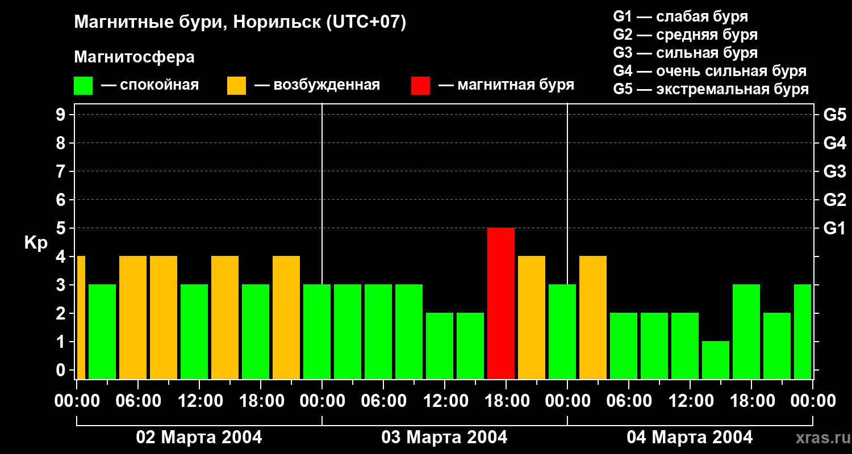Click the green 'спокойная' legend swatch

pyautogui.click(x=83, y=86)
